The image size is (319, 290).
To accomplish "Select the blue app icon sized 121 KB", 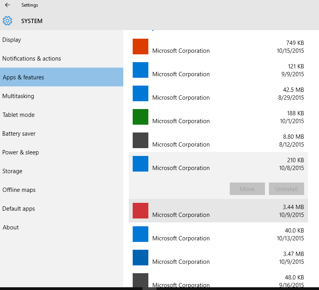I will click(141, 70).
